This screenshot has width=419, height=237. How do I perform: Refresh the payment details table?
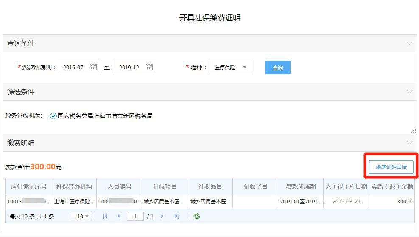point(197,216)
